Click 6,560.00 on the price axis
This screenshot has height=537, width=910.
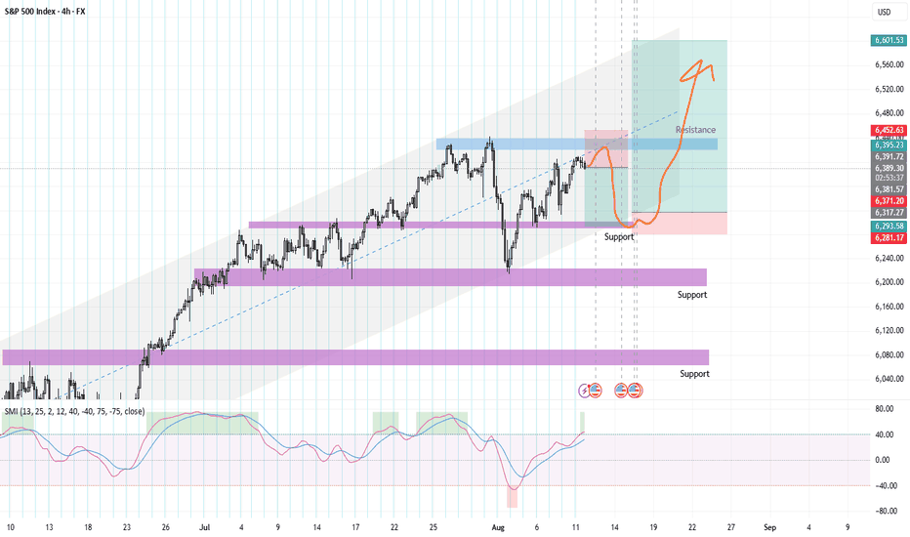(889, 65)
